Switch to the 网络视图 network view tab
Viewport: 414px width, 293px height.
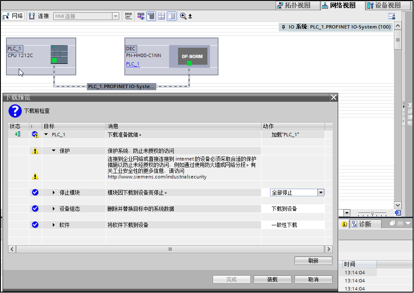(343, 5)
